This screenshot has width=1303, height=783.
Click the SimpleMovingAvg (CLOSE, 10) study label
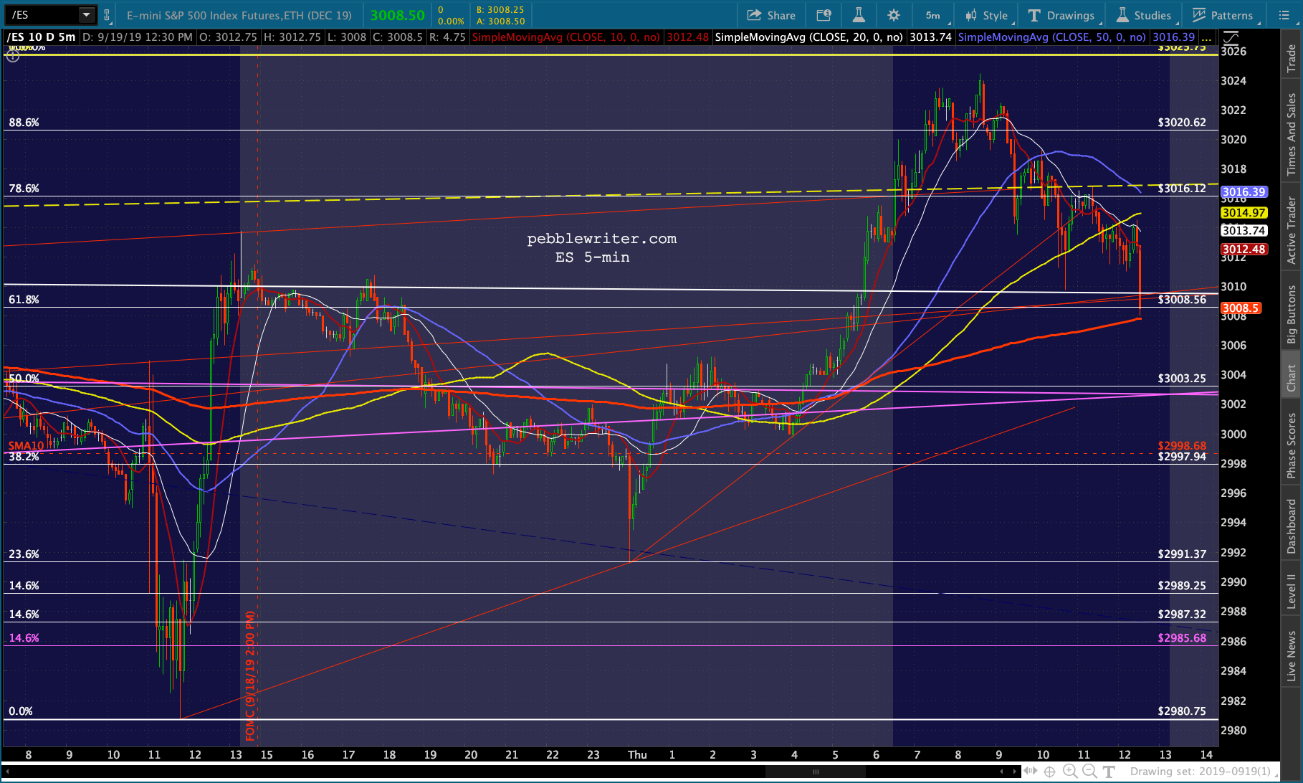point(566,37)
